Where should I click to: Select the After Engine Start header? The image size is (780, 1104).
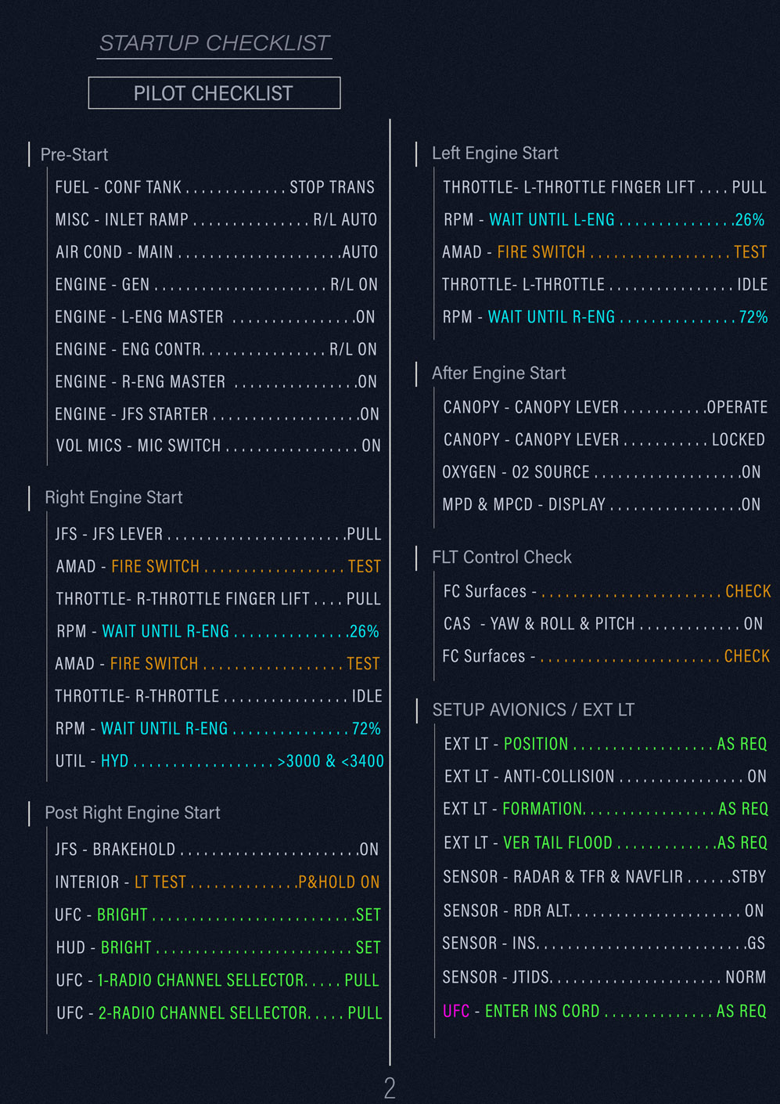(x=498, y=373)
